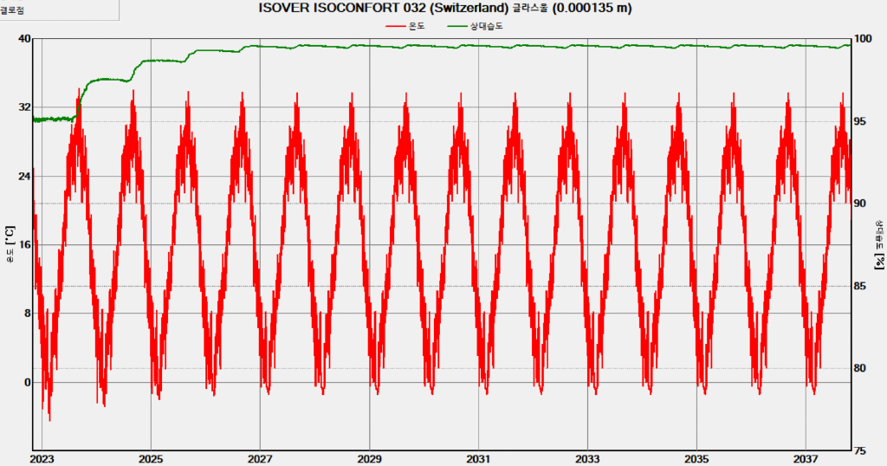Viewport: 887px width, 466px height.
Task: Click the 2037 year label on the x-axis
Action: (806, 458)
